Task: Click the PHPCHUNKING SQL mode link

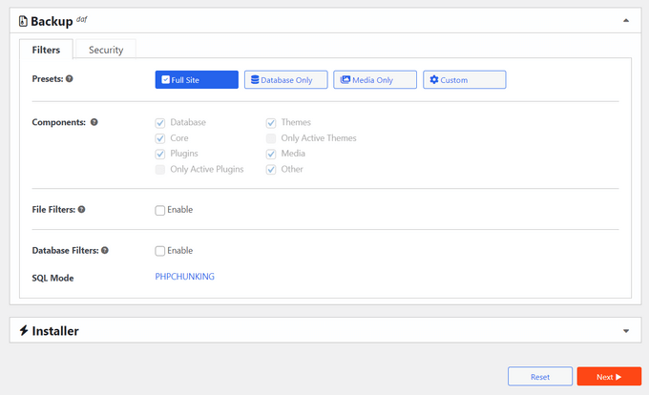Action: click(185, 278)
